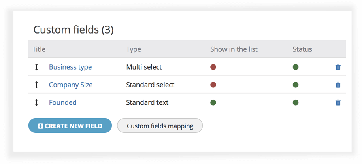The height and width of the screenshot is (164, 362).
Task: Delete the Business type custom field
Action: point(338,67)
